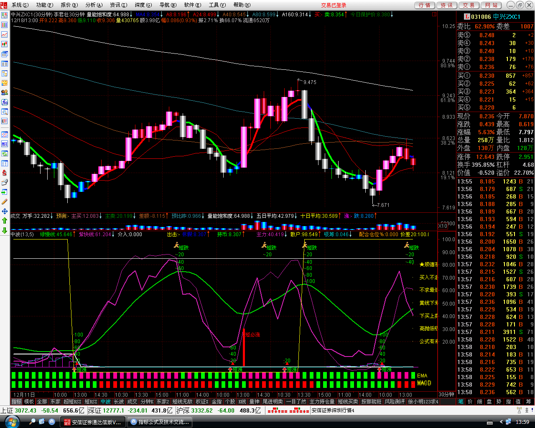Click stock name 中兴ZXC1 in quote panel

(x=507, y=17)
